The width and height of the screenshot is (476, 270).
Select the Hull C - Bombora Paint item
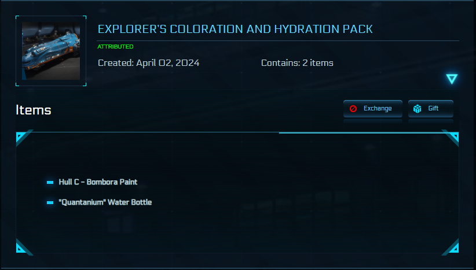[x=98, y=182]
